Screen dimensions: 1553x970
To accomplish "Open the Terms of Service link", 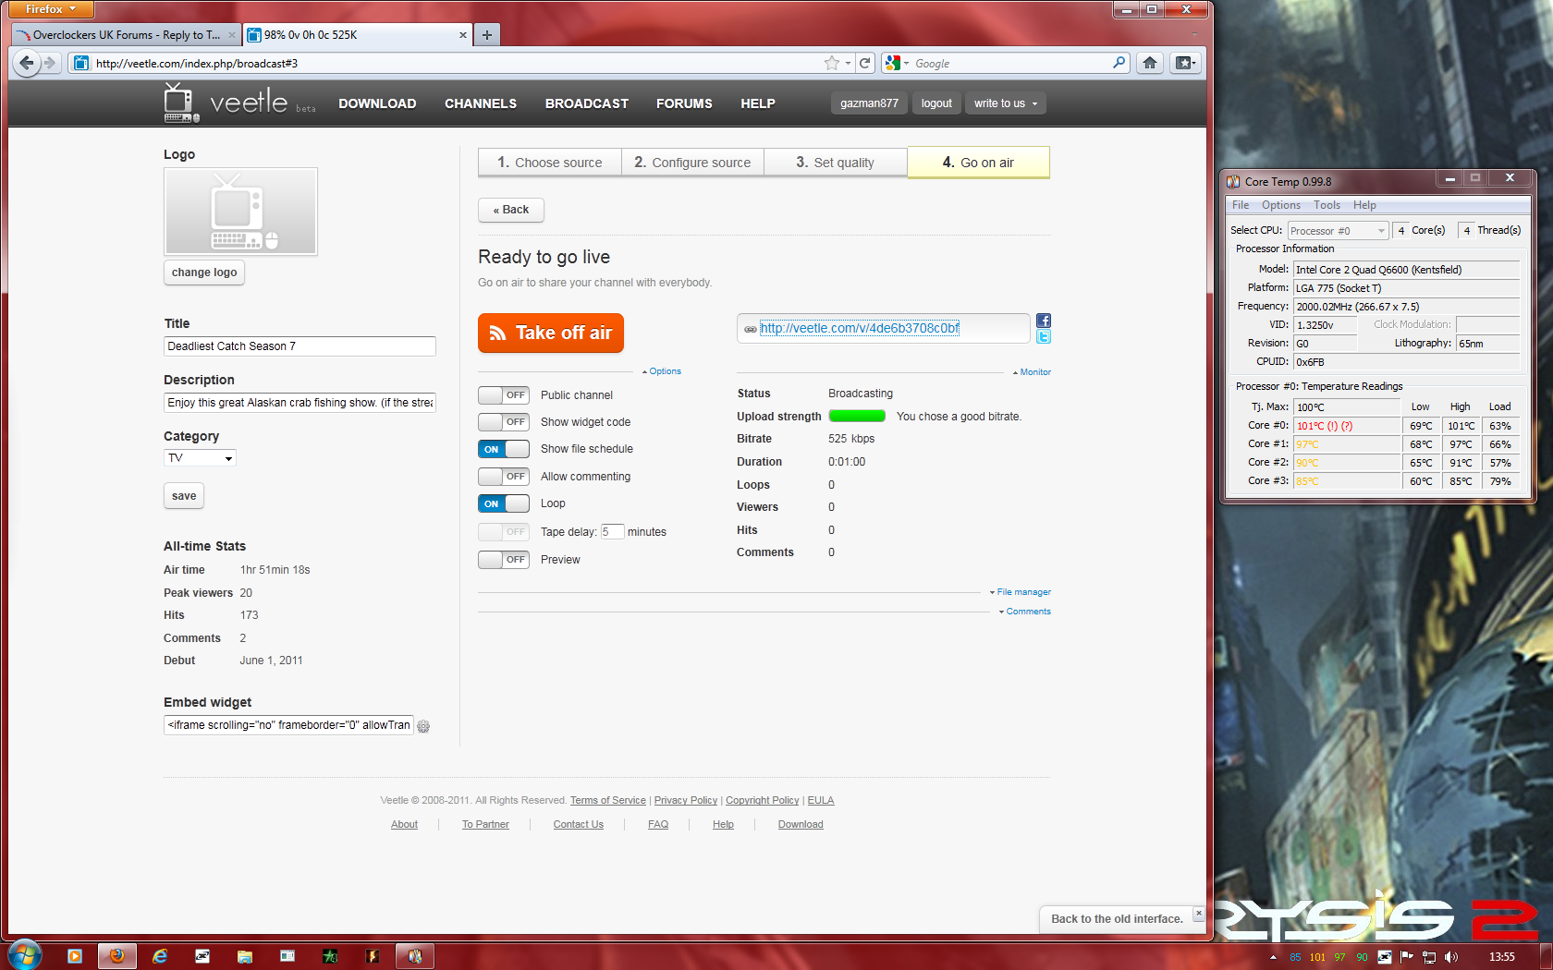I will coord(607,801).
